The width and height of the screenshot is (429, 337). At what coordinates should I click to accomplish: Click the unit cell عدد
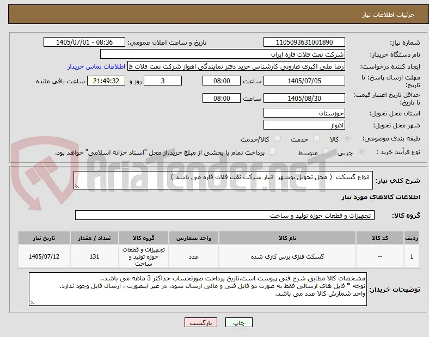(194, 256)
